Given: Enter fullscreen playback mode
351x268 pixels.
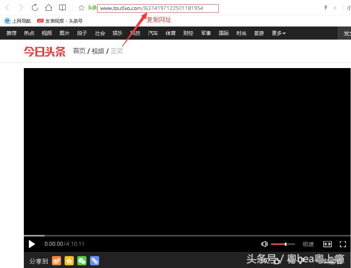Looking at the screenshot, I should (343, 244).
